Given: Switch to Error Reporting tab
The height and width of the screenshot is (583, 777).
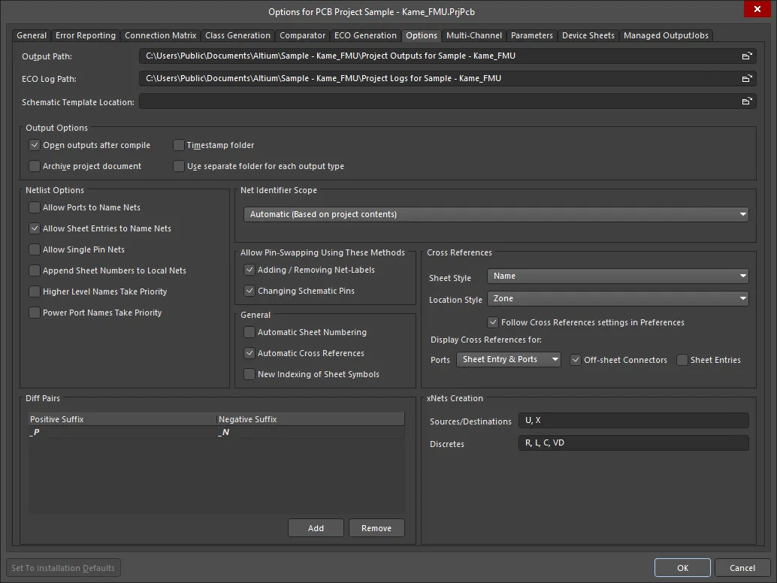Looking at the screenshot, I should click(x=85, y=35).
